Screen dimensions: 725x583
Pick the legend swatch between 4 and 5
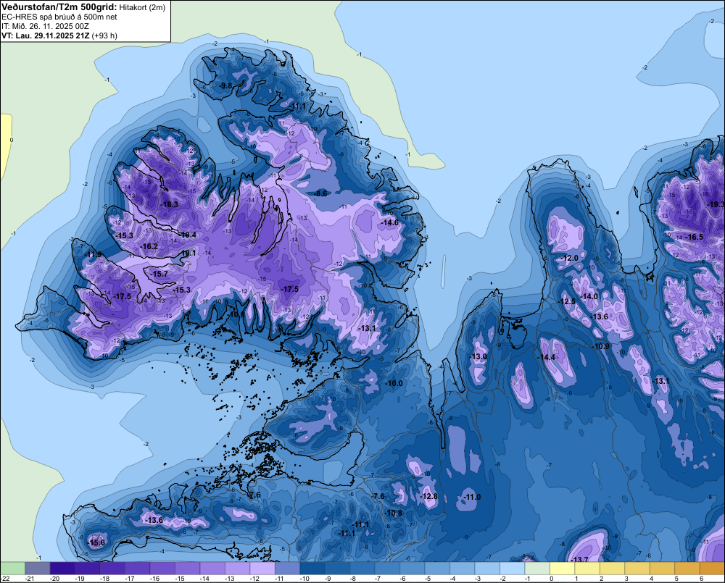click(663, 568)
